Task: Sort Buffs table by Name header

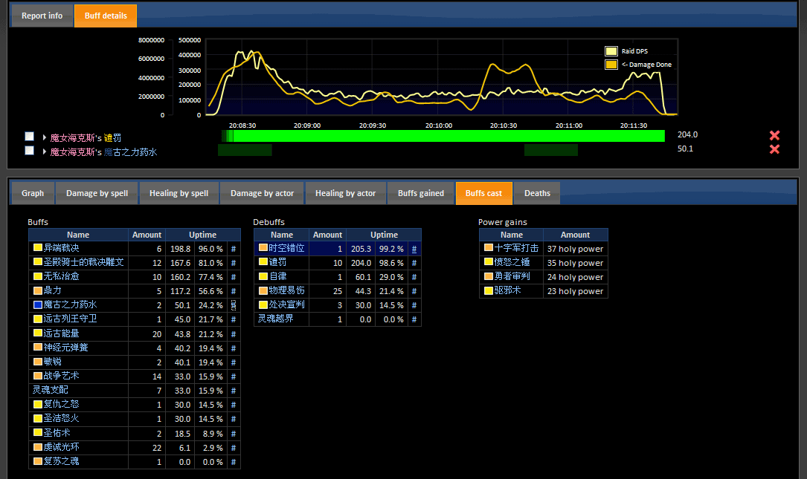Action: [x=78, y=235]
